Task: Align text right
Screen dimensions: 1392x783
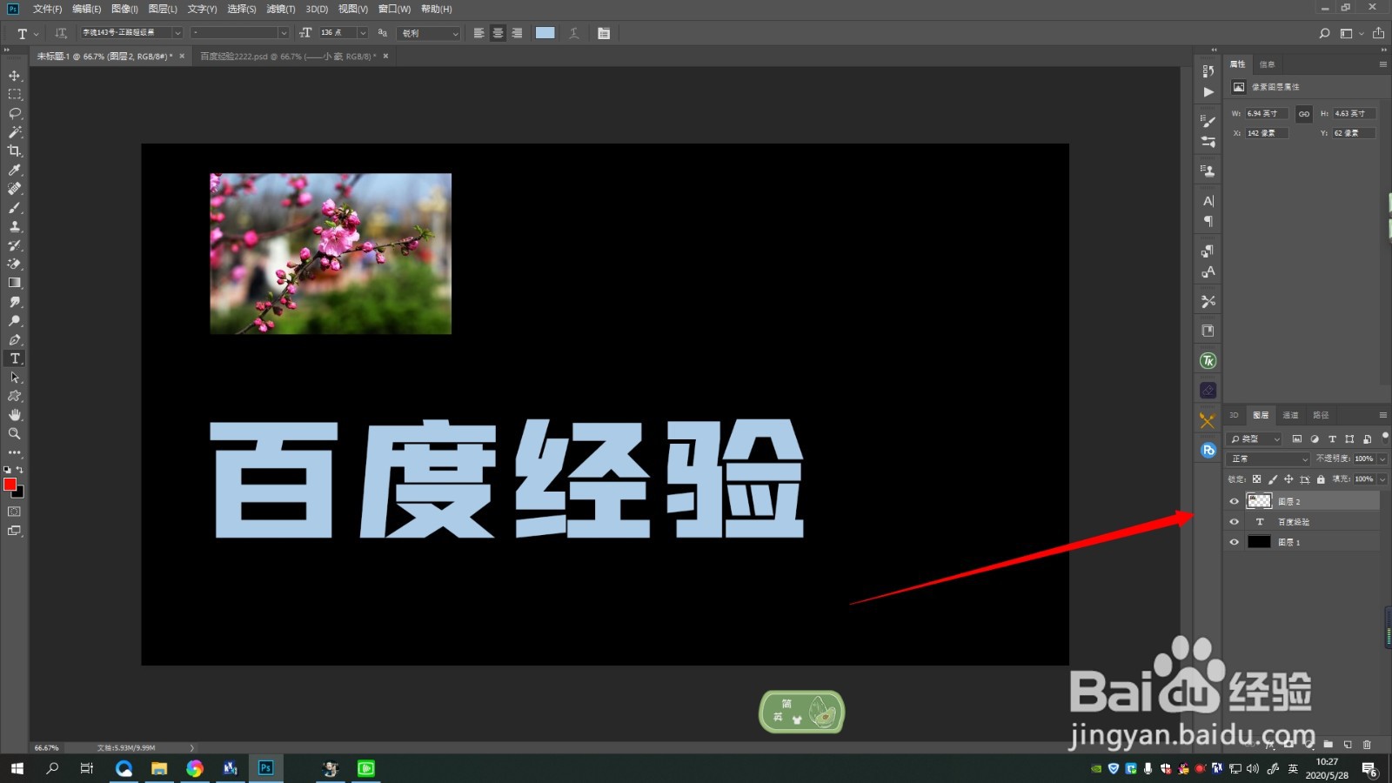Action: [x=517, y=33]
